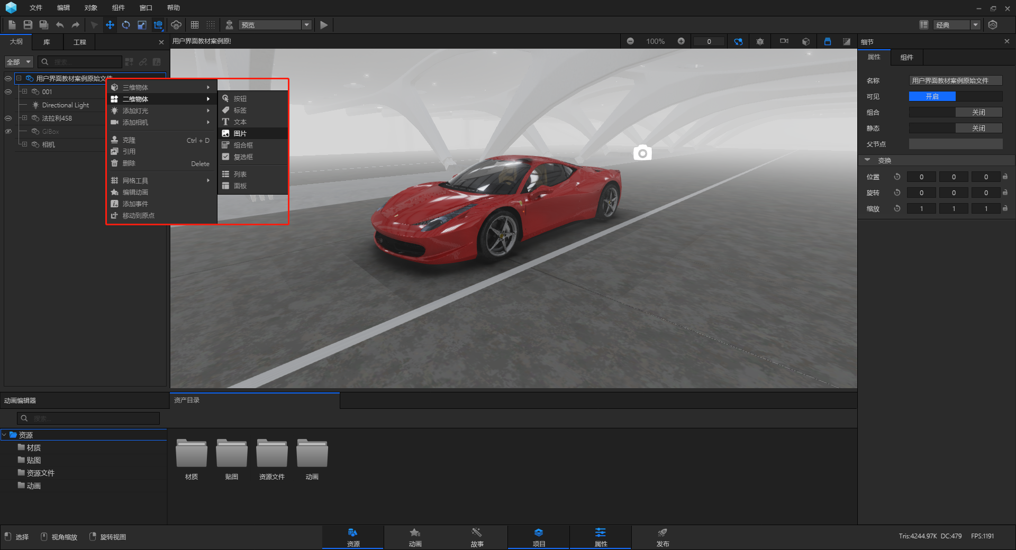The height and width of the screenshot is (550, 1016).
Task: Toggle world coordinate system icon
Action: coord(158,25)
